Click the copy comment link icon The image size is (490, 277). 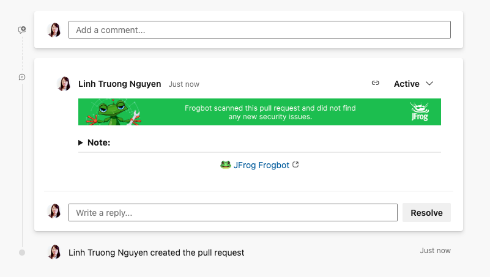coord(376,83)
